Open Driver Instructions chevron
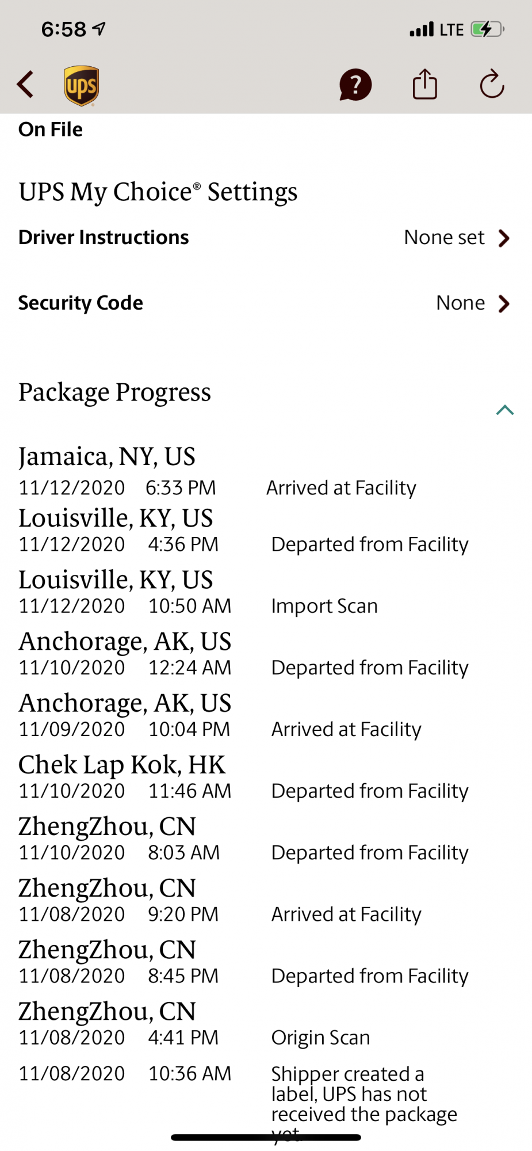Screen dimensions: 532x1151 click(504, 238)
